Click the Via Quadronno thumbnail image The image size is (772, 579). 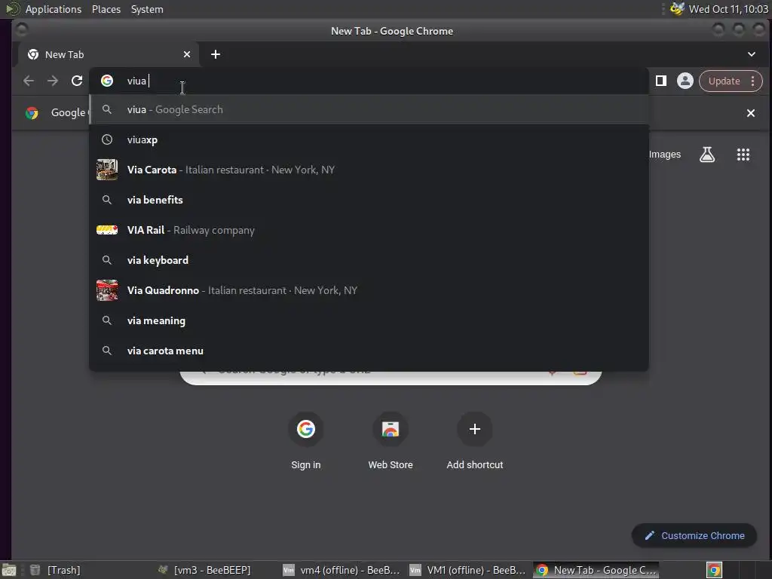click(x=107, y=290)
